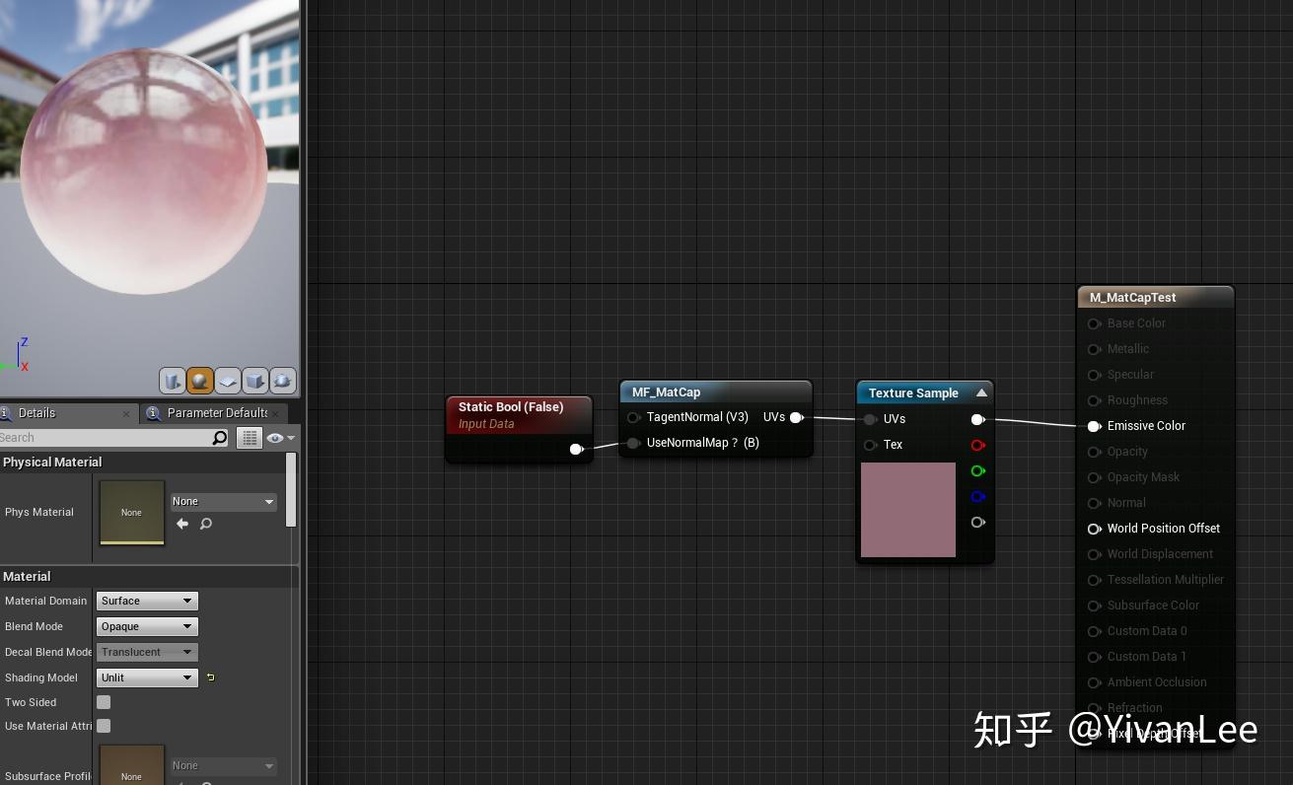Select the cylinder preview mesh icon
Viewport: 1293px width, 785px height.
(x=173, y=380)
